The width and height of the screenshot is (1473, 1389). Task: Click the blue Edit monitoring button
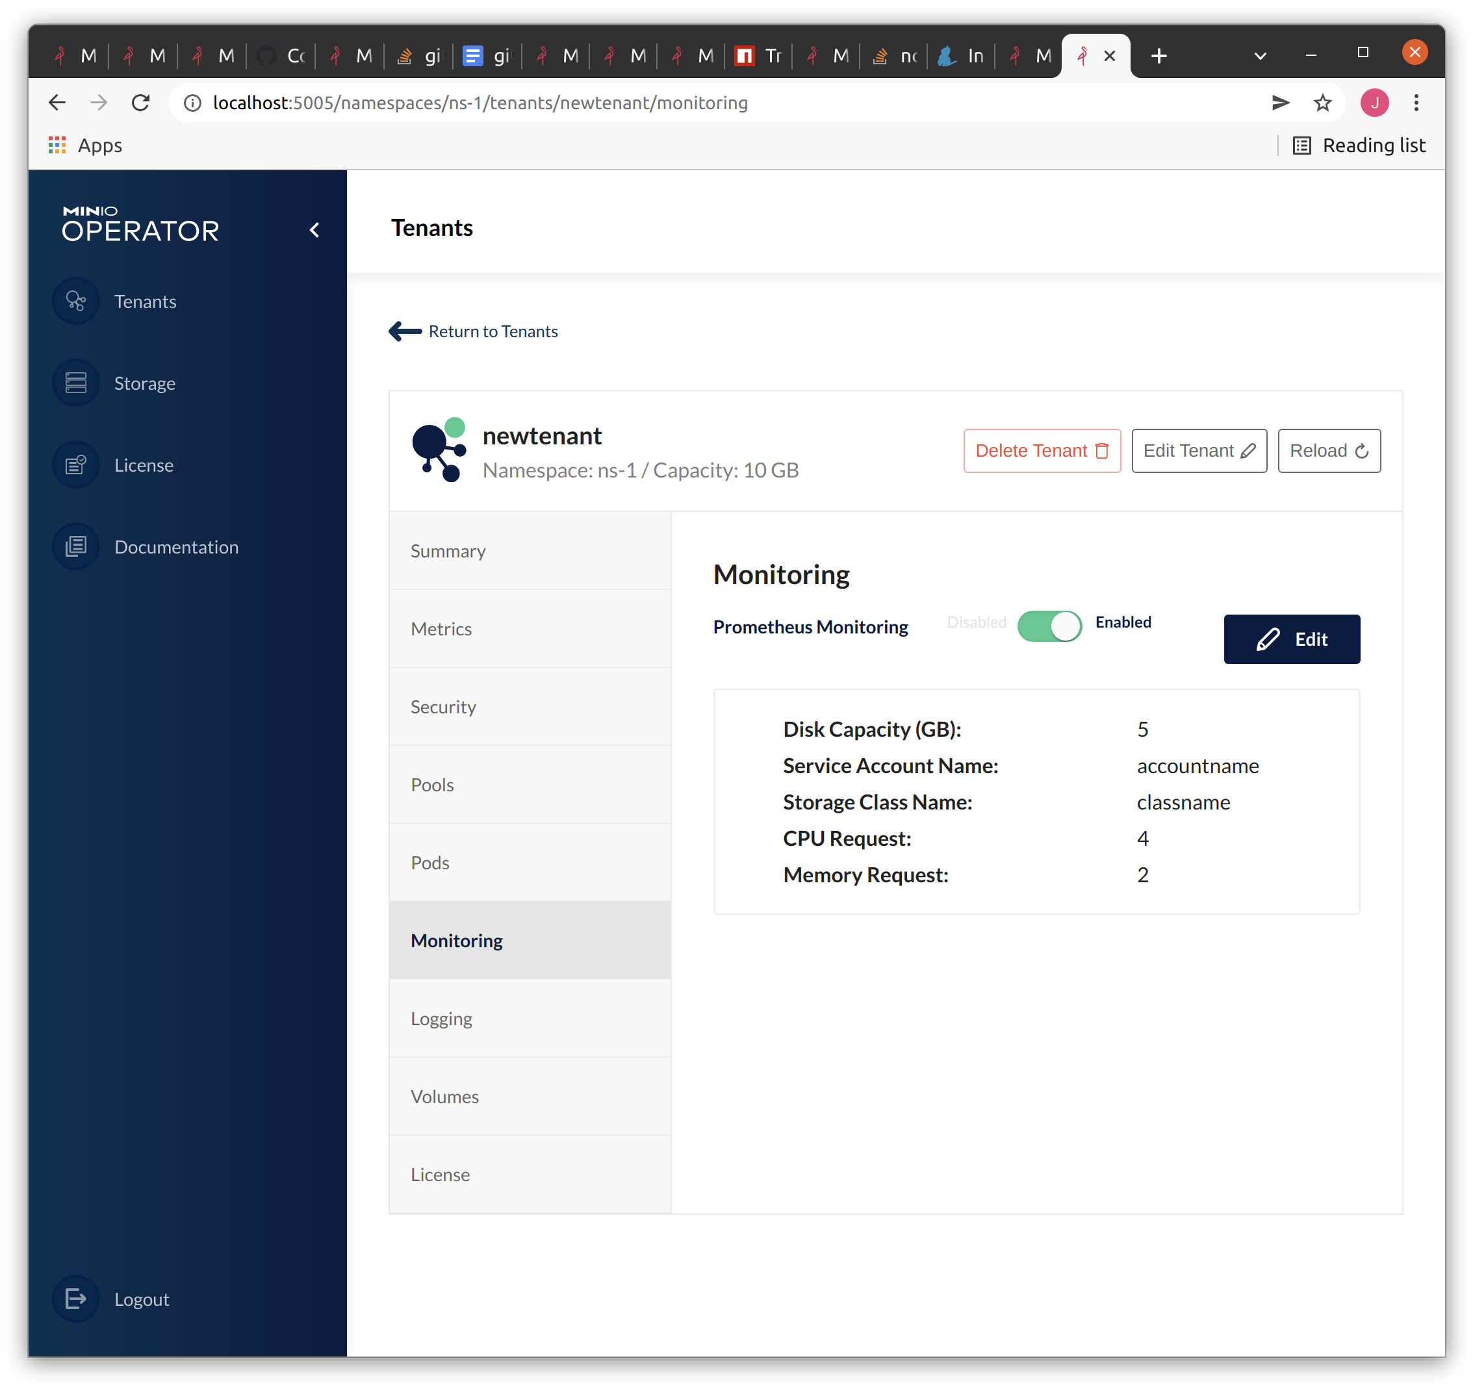point(1292,639)
